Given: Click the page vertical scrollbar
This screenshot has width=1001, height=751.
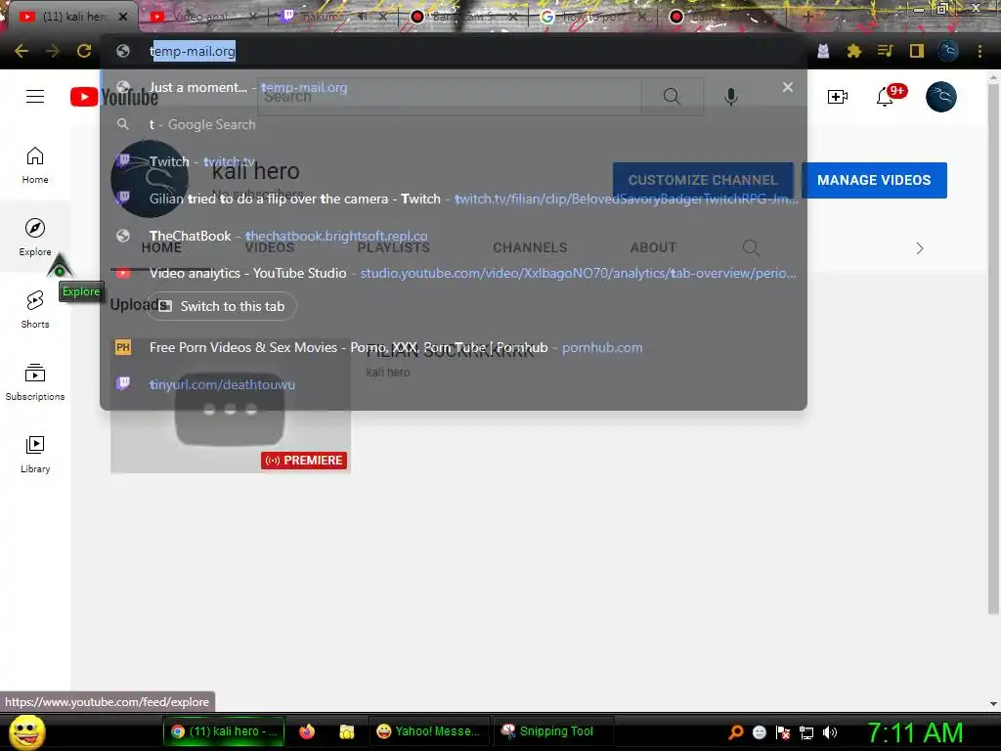Looking at the screenshot, I should (993, 349).
